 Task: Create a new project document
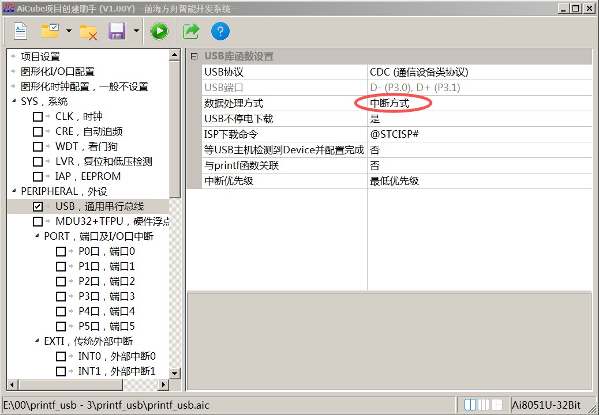click(x=20, y=31)
